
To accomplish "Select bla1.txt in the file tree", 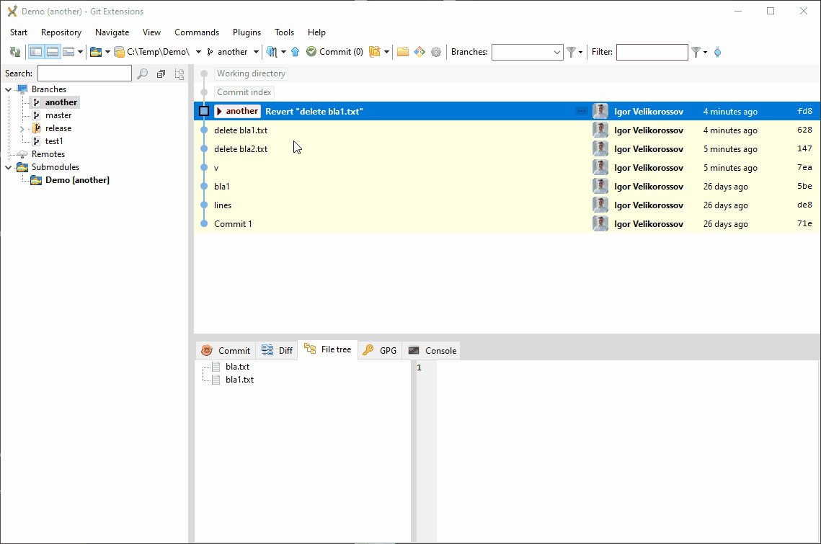I will pos(239,380).
